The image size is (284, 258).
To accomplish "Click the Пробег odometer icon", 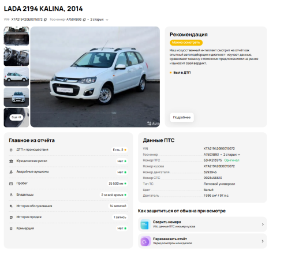I will [x=11, y=184].
